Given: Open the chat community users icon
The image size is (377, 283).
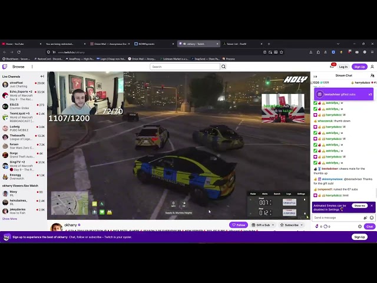Looking at the screenshot, I should pyautogui.click(x=372, y=75).
